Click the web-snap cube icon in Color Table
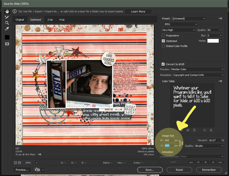The height and width of the screenshot is (176, 229). (188, 130)
